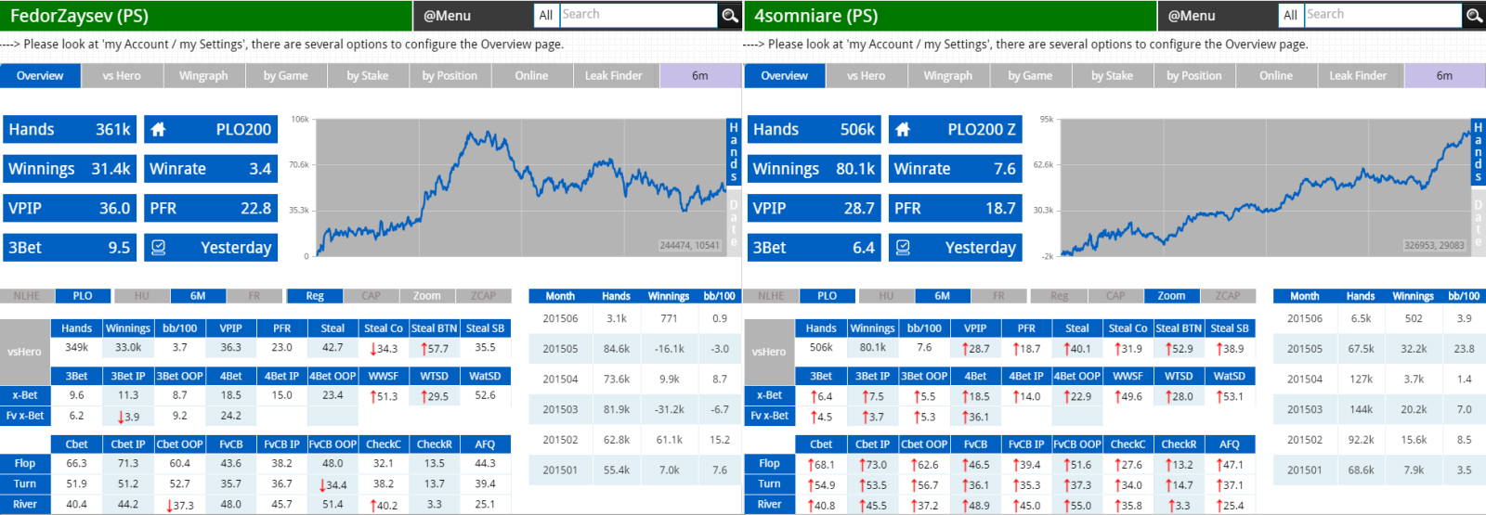Open by Stake tab in FedorZaysev panel
Viewport: 1486px width, 515px height.
click(368, 76)
